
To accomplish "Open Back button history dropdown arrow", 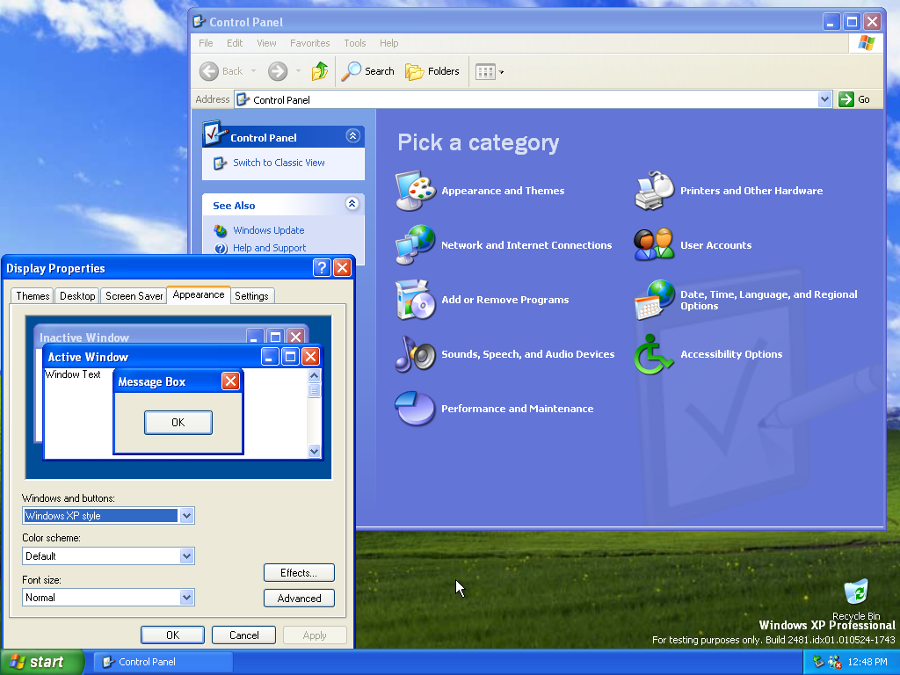I will [x=253, y=71].
